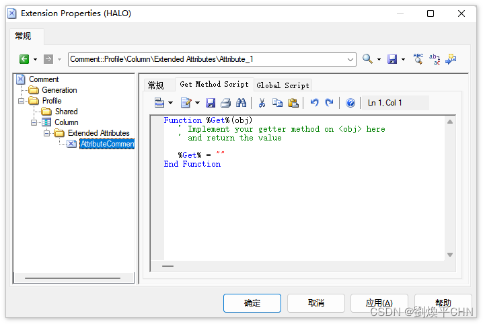Click the Redo arrow icon
Image resolution: width=483 pixels, height=324 pixels.
[330, 102]
